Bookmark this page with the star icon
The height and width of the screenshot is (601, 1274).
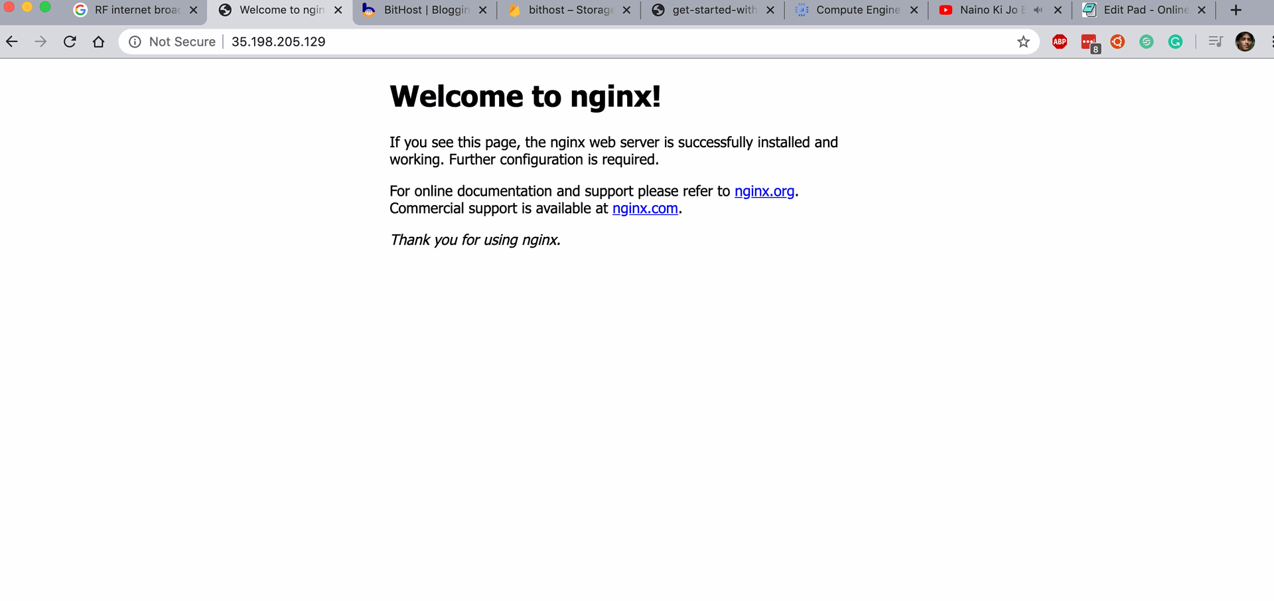click(1023, 42)
